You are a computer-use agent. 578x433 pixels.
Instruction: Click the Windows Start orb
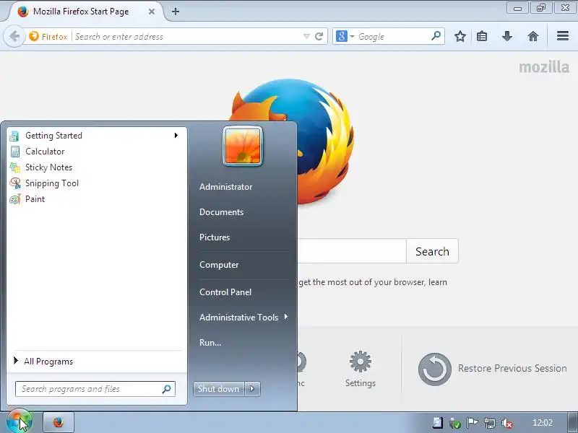(x=20, y=422)
